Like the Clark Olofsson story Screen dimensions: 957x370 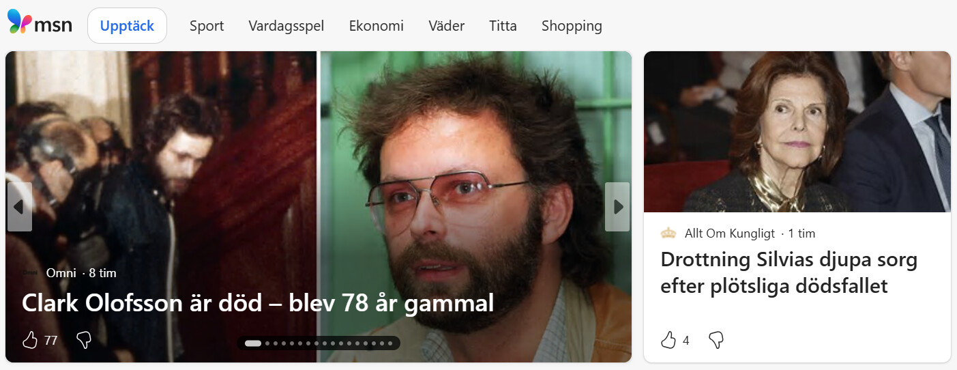(30, 340)
